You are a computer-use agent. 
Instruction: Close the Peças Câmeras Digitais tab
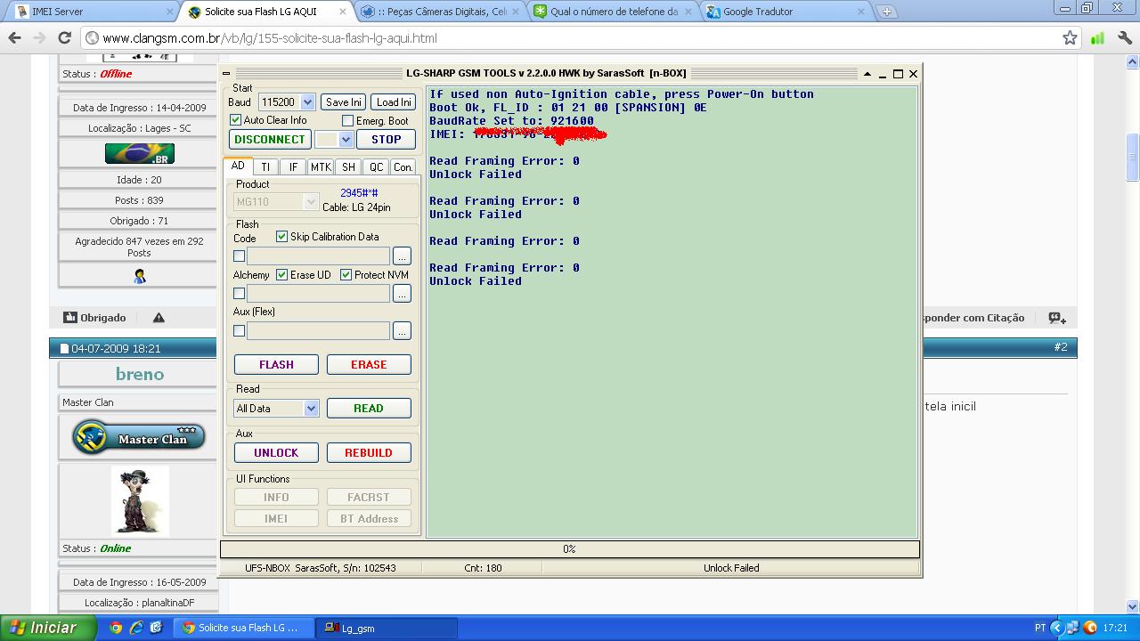[x=517, y=12]
